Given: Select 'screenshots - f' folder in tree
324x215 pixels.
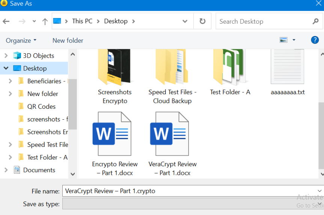Looking at the screenshot, I should click(x=48, y=119).
